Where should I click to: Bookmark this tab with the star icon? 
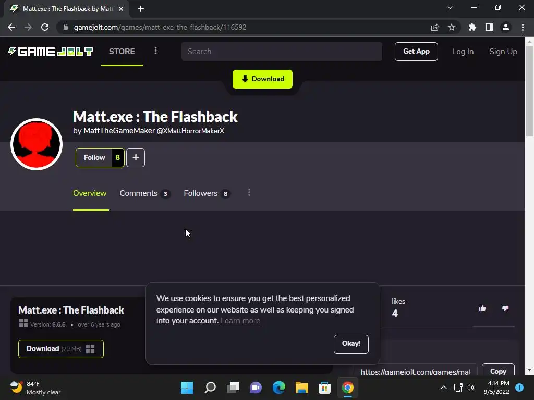[x=452, y=27]
